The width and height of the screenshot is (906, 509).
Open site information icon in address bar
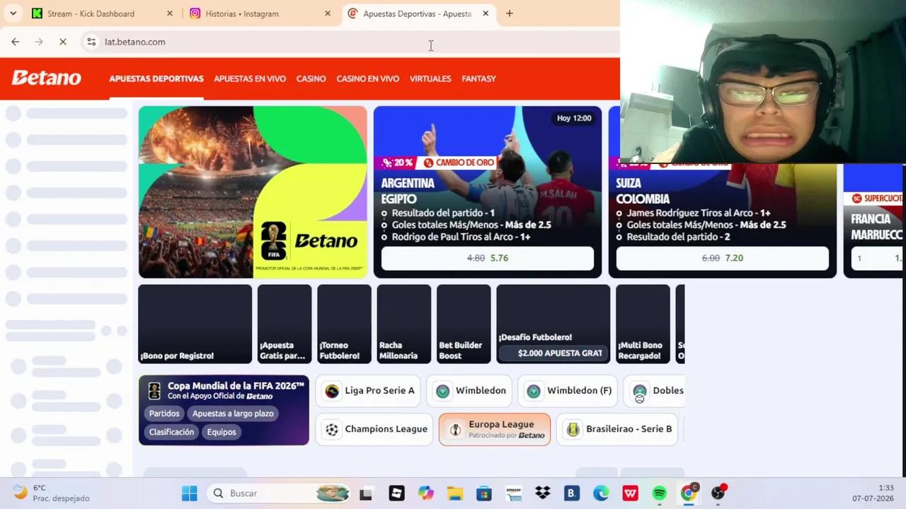[91, 42]
